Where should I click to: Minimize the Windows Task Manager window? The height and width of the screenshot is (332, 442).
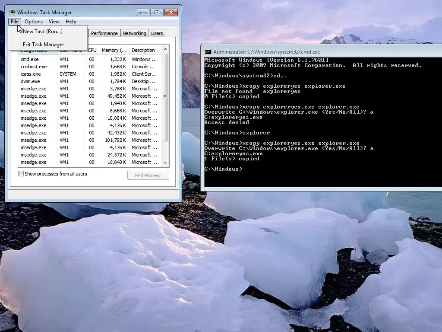click(x=142, y=13)
